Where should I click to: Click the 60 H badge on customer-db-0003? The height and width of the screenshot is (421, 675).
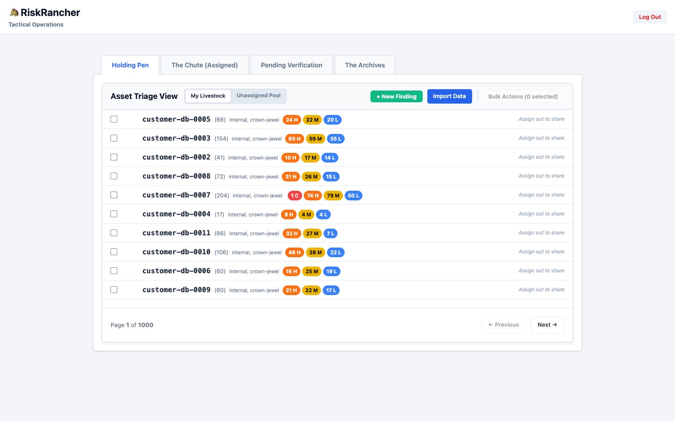coord(294,139)
